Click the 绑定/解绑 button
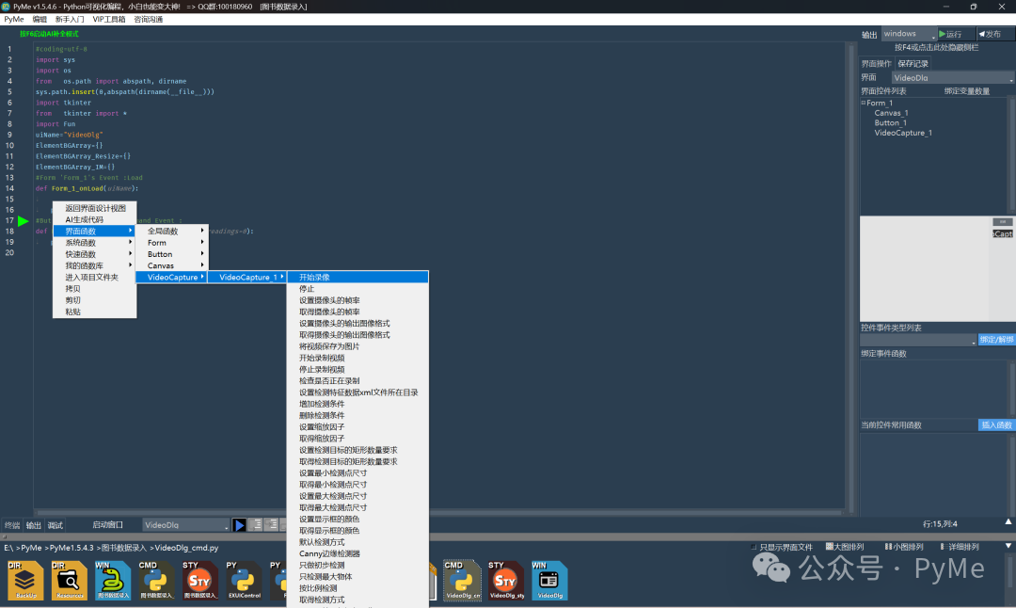1016x608 pixels. coord(996,340)
